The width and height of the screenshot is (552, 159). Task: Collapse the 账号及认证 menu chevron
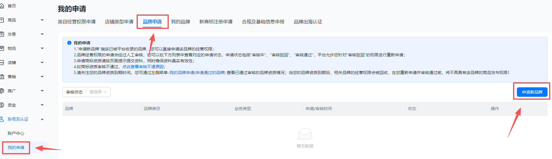(x=42, y=119)
